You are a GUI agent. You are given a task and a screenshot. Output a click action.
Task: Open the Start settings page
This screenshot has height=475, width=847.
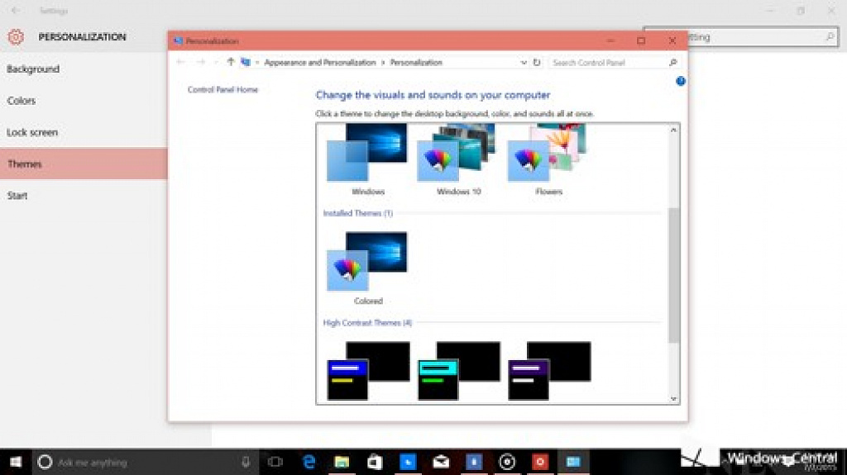(x=17, y=196)
